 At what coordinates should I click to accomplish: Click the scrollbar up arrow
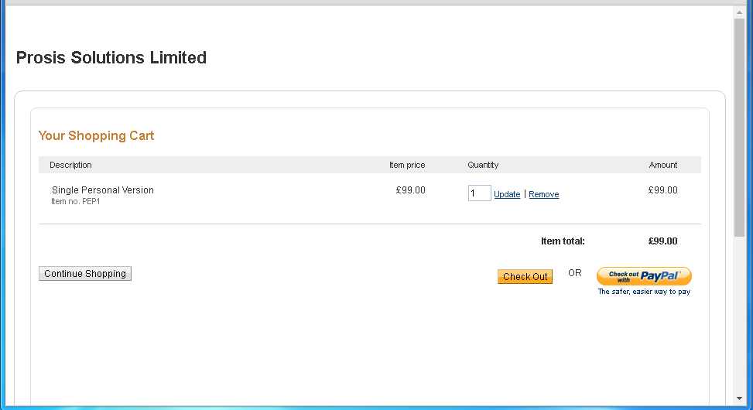tap(739, 12)
